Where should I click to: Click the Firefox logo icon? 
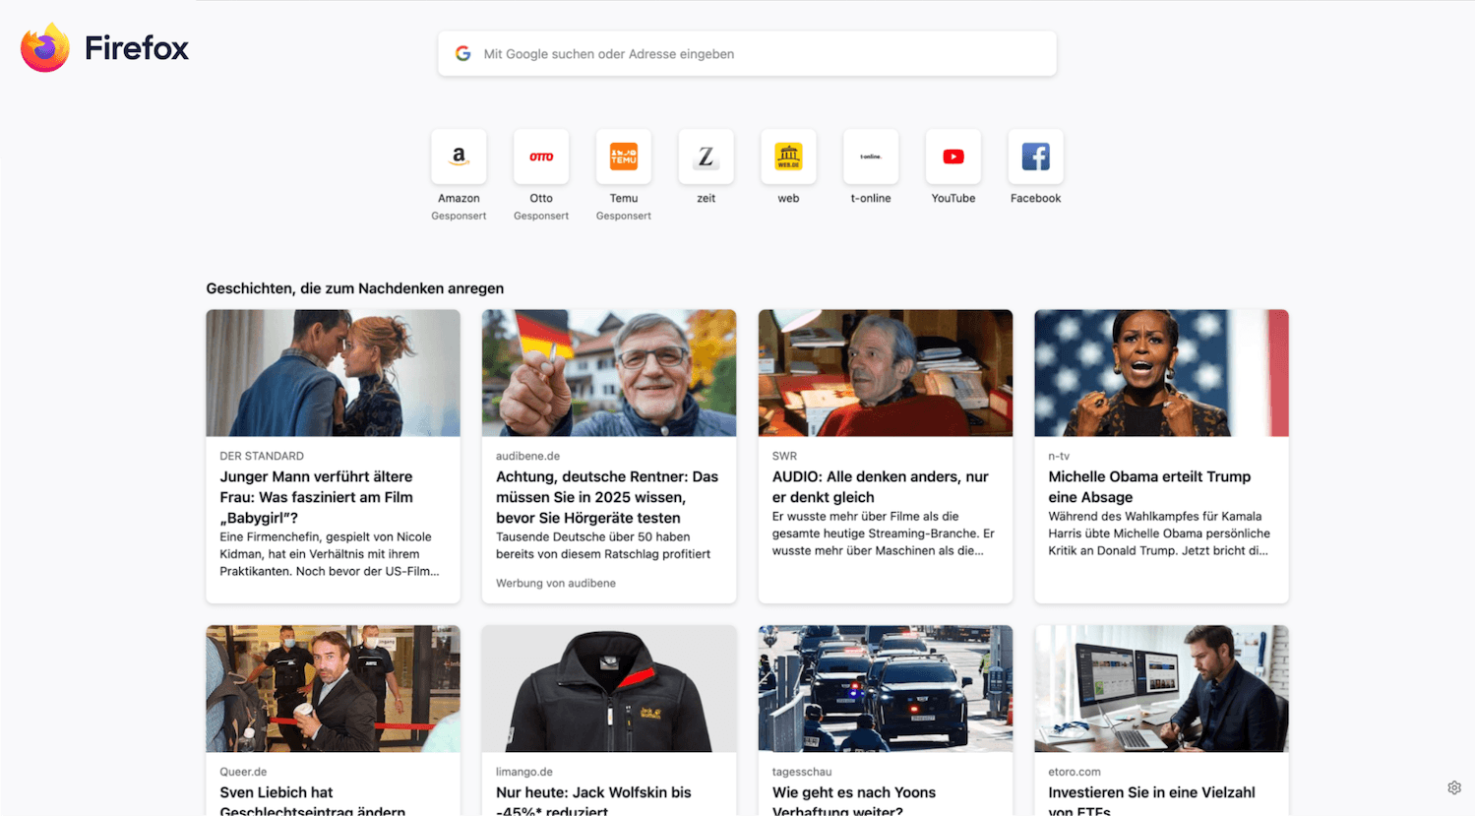click(45, 48)
